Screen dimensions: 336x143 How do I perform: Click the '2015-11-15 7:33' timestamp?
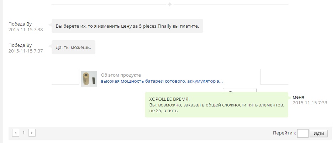[310, 103]
